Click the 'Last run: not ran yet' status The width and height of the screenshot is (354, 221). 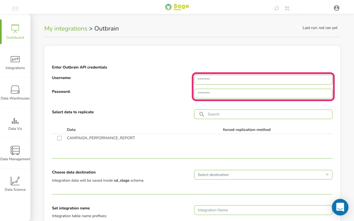[x=320, y=28]
